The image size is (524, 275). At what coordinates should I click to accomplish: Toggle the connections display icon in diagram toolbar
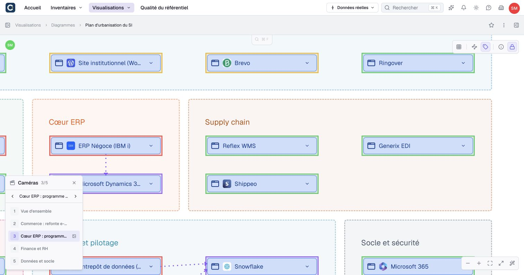point(474,47)
